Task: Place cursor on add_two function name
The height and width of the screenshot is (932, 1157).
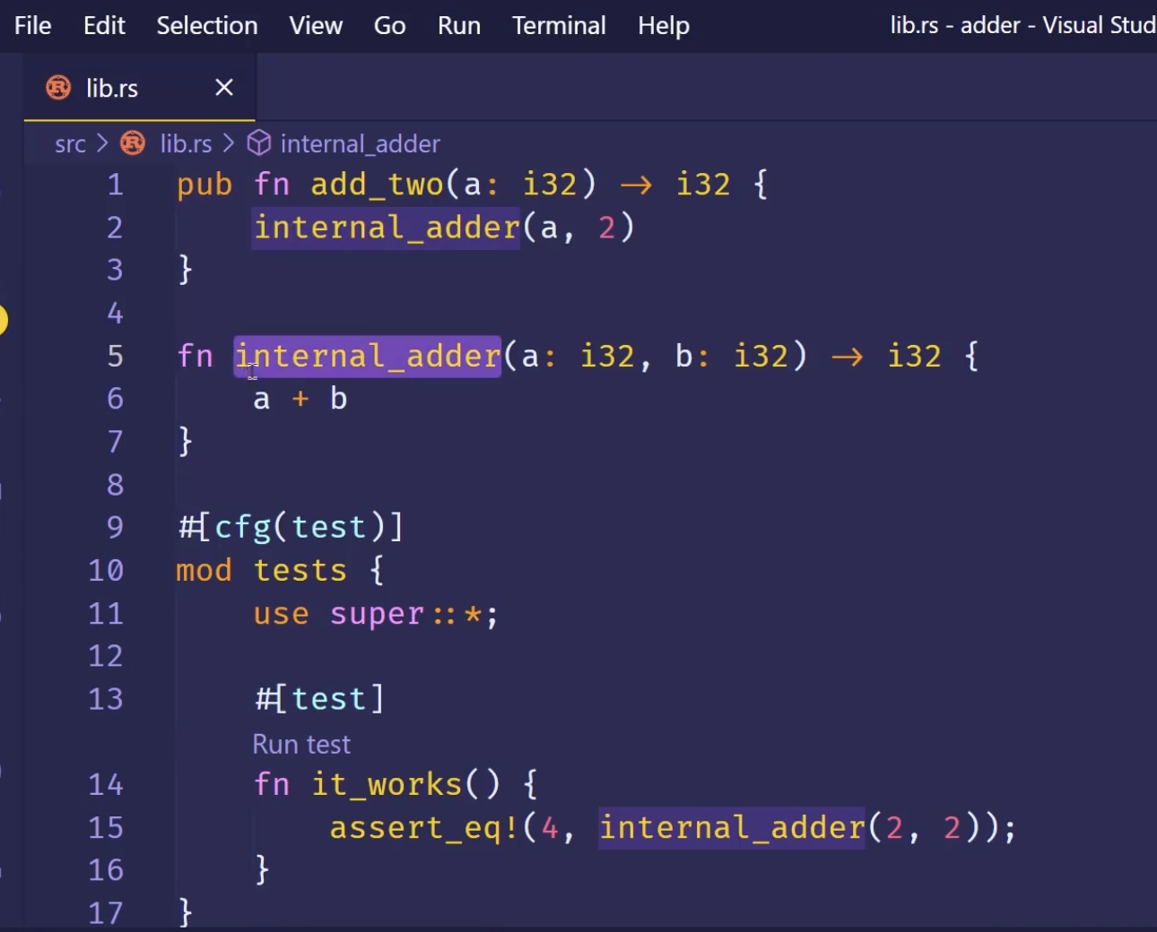Action: click(377, 185)
